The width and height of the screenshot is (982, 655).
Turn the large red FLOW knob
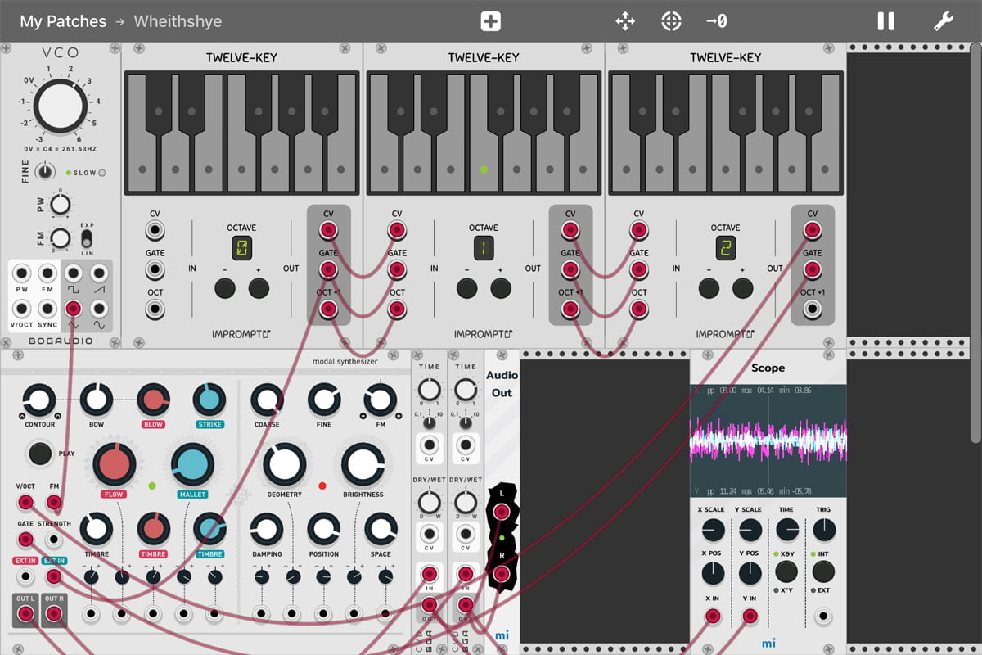114,465
